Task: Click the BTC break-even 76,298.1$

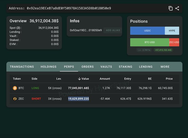Action: coord(145,88)
